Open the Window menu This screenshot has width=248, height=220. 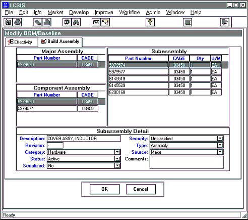(175, 12)
